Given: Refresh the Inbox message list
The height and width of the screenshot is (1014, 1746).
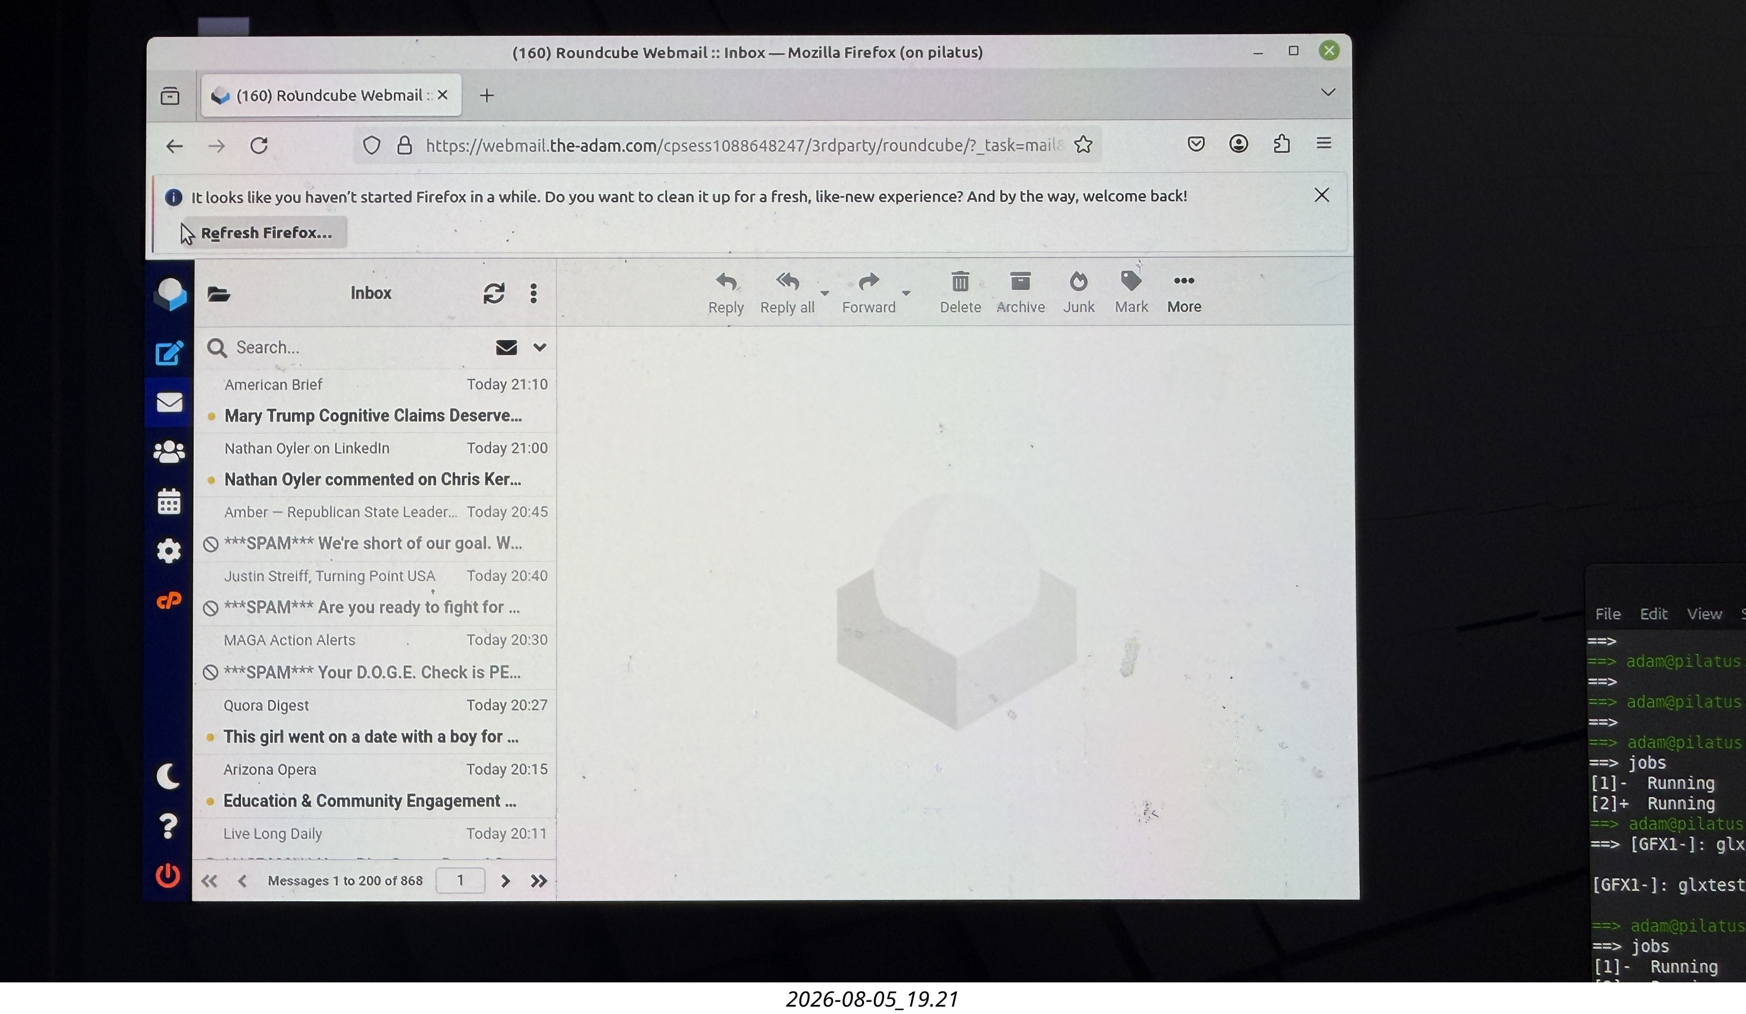Looking at the screenshot, I should click(493, 293).
